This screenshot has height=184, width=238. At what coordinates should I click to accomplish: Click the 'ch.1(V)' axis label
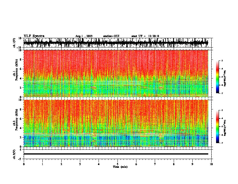coord(14,43)
